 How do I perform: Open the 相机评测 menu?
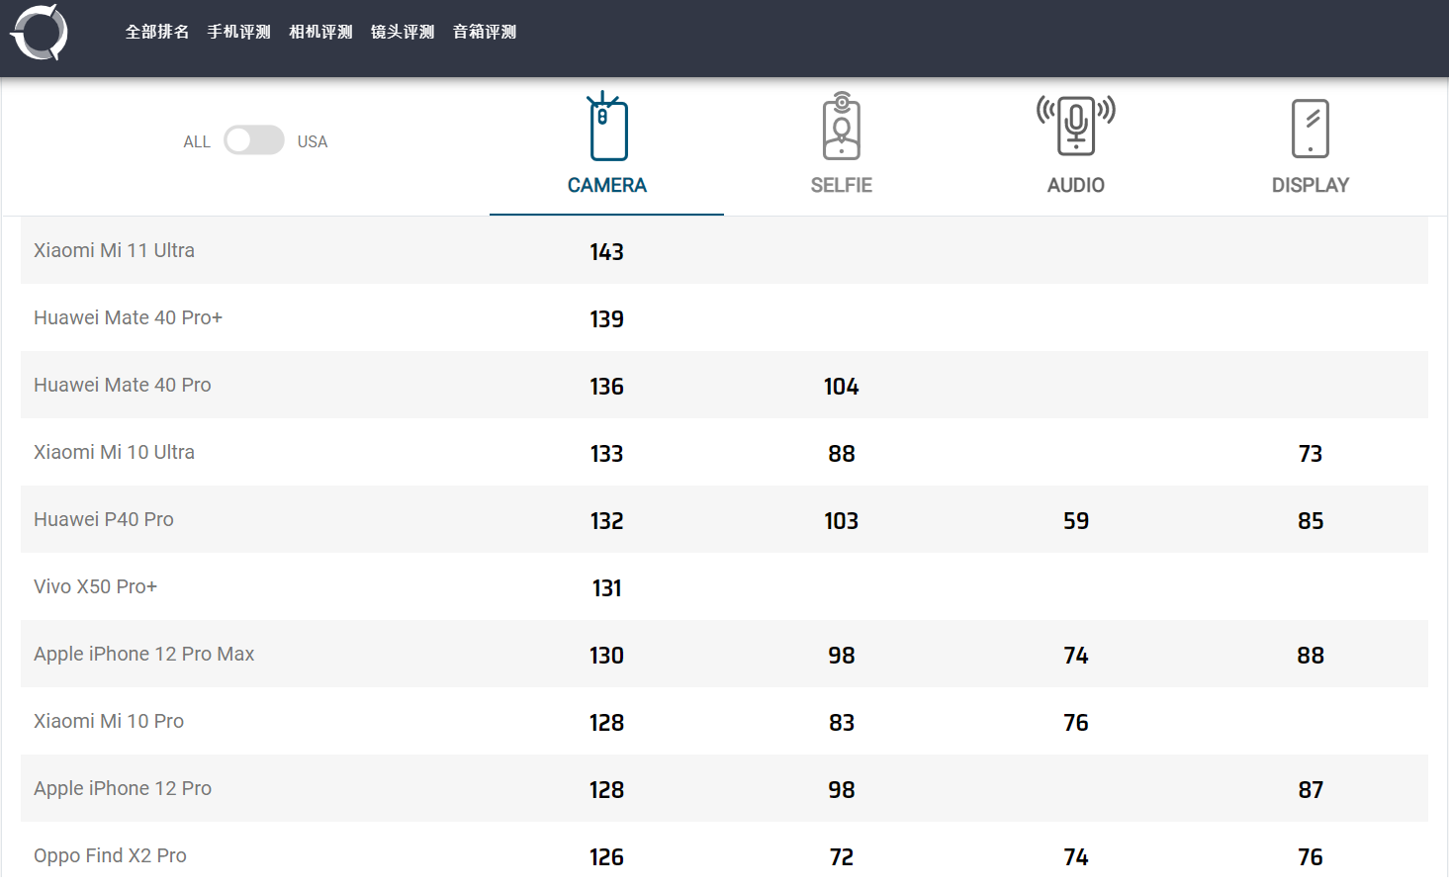[320, 32]
